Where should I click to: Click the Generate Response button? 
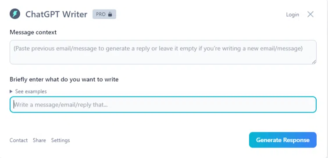click(x=282, y=140)
